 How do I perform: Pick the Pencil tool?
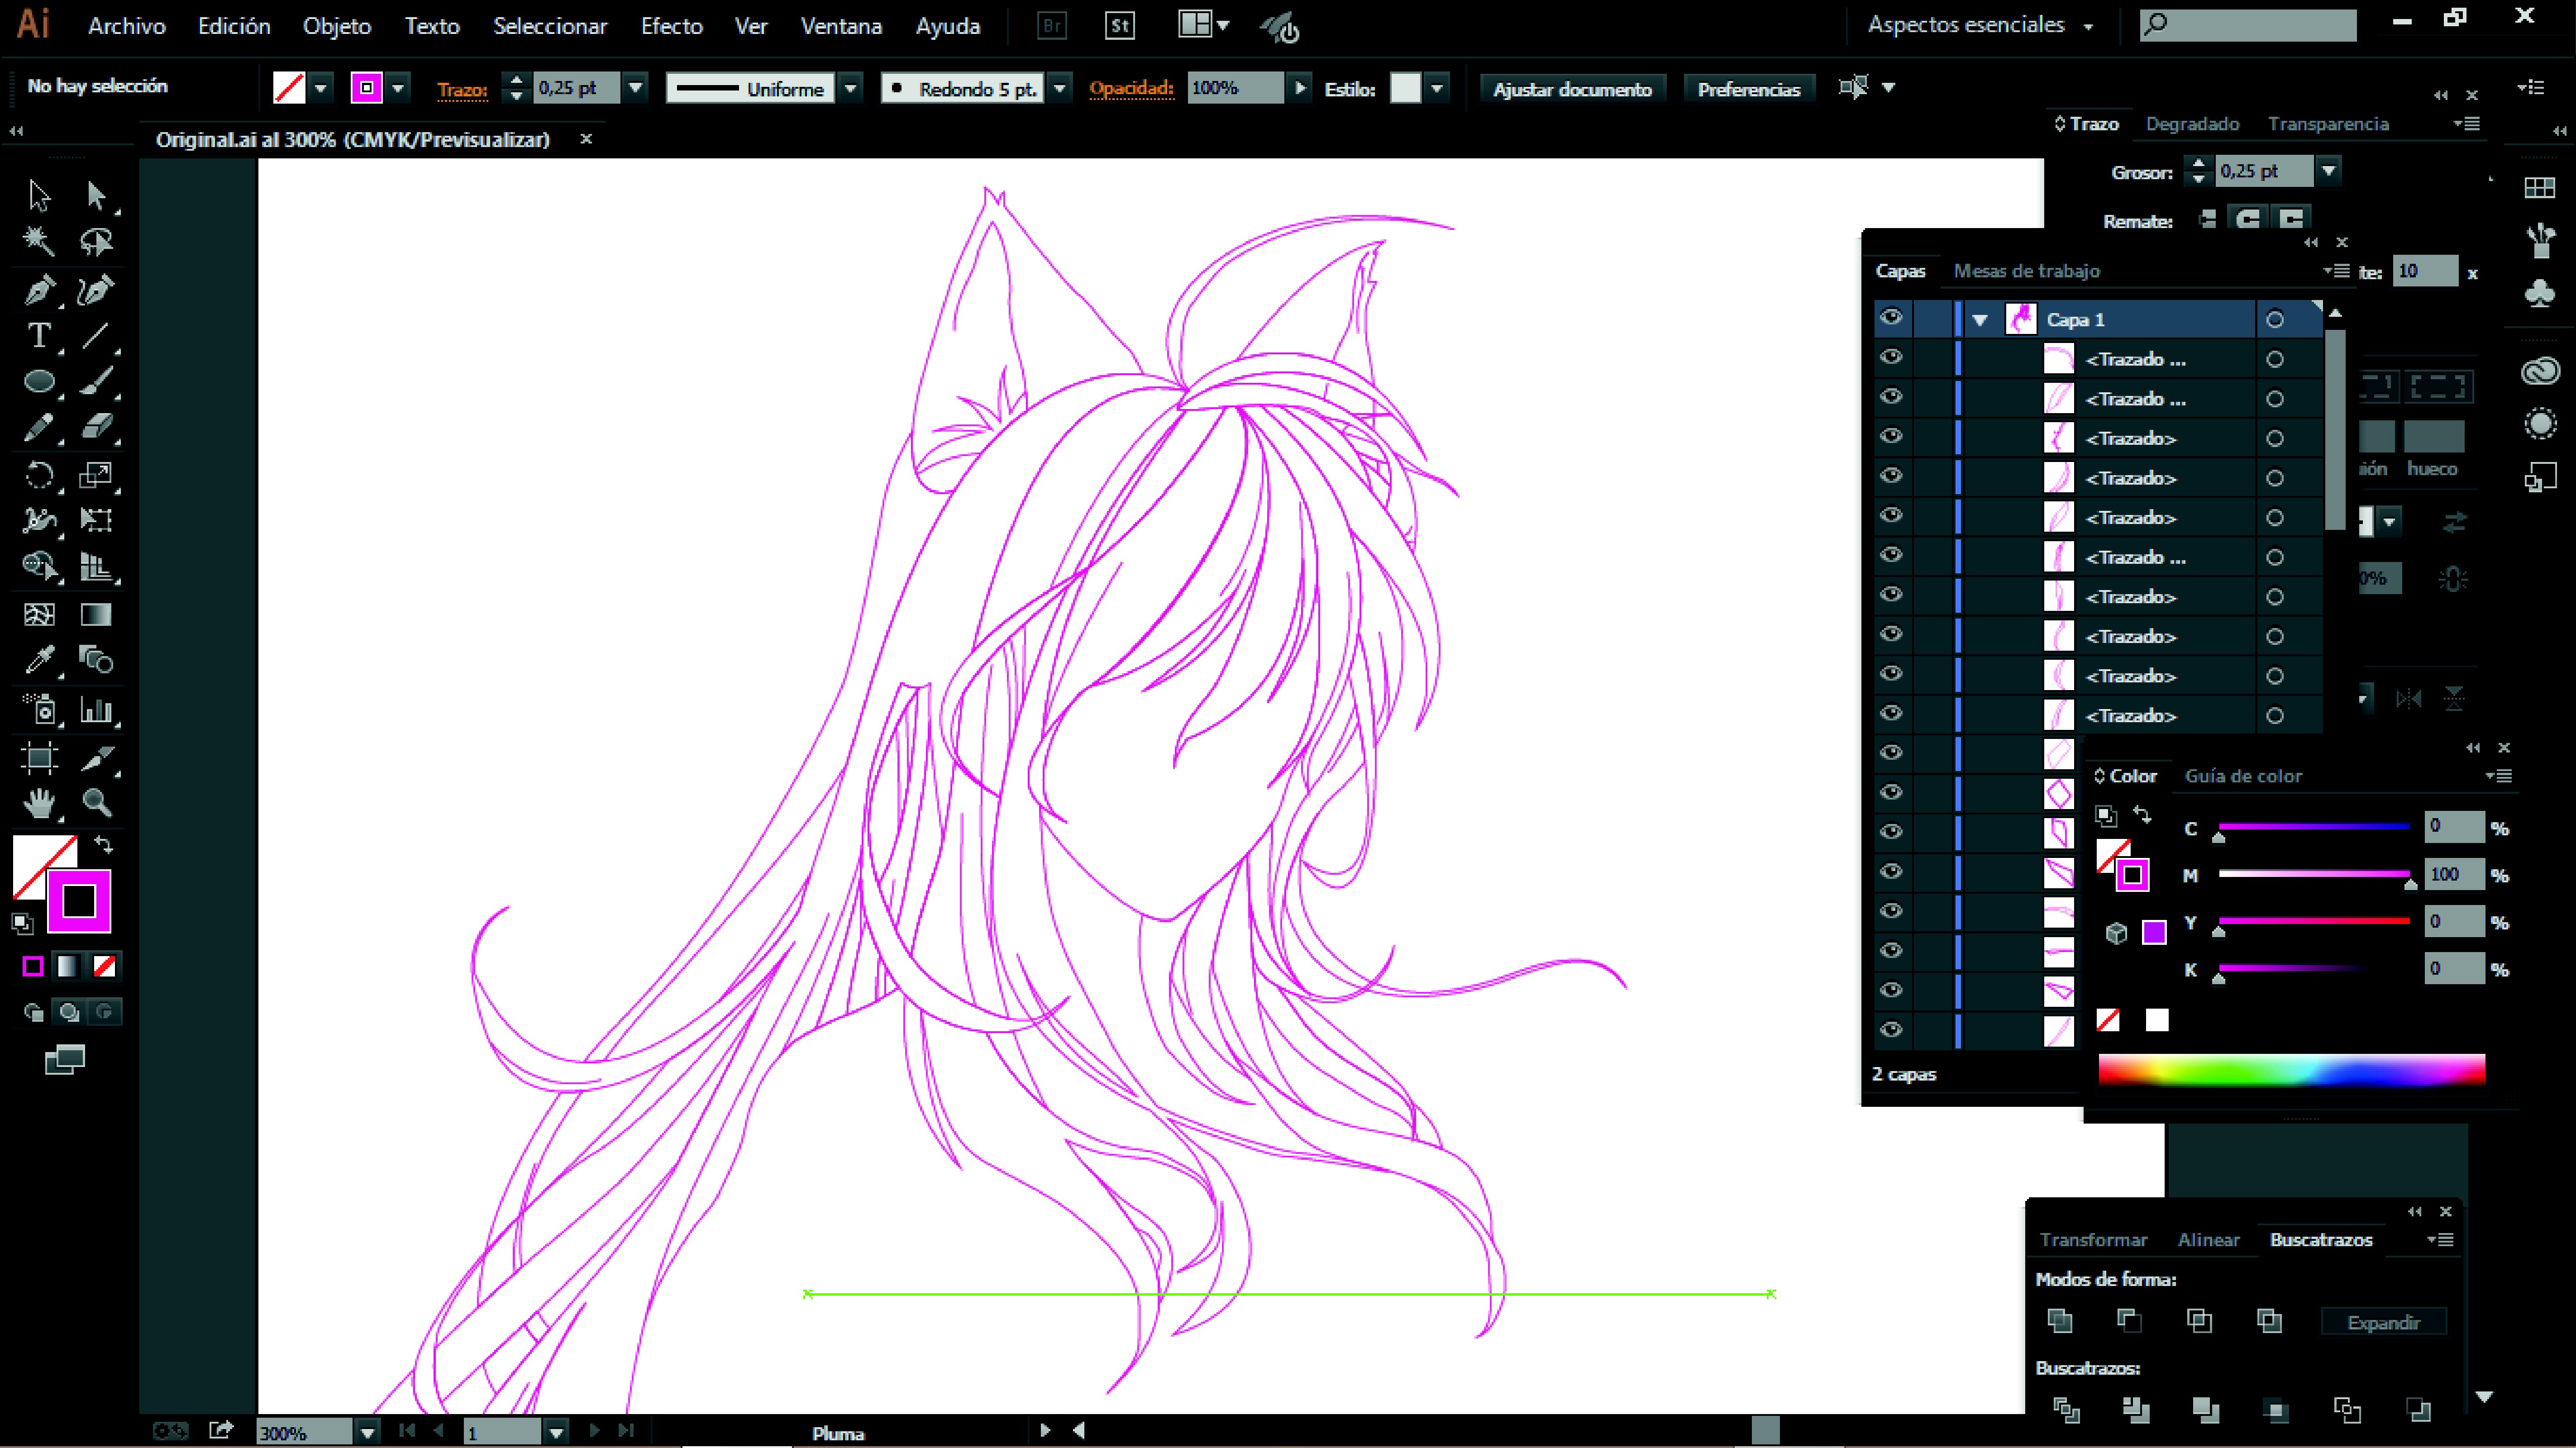39,427
